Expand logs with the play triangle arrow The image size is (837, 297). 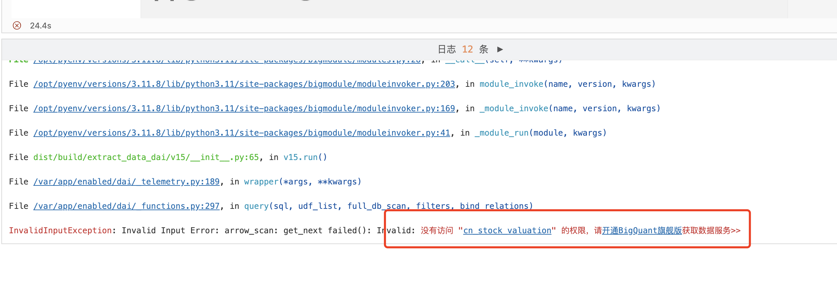point(500,49)
